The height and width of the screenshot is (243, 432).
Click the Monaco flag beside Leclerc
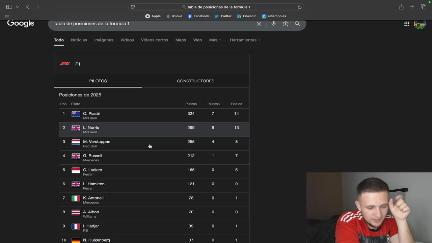[x=76, y=170]
